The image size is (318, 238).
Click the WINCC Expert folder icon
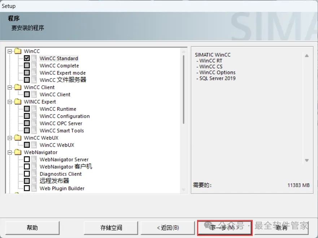[x=18, y=101]
